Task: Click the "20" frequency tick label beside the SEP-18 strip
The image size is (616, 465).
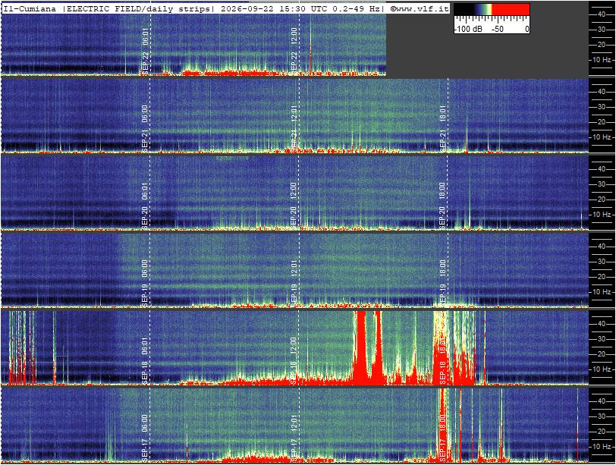Action: click(x=601, y=353)
